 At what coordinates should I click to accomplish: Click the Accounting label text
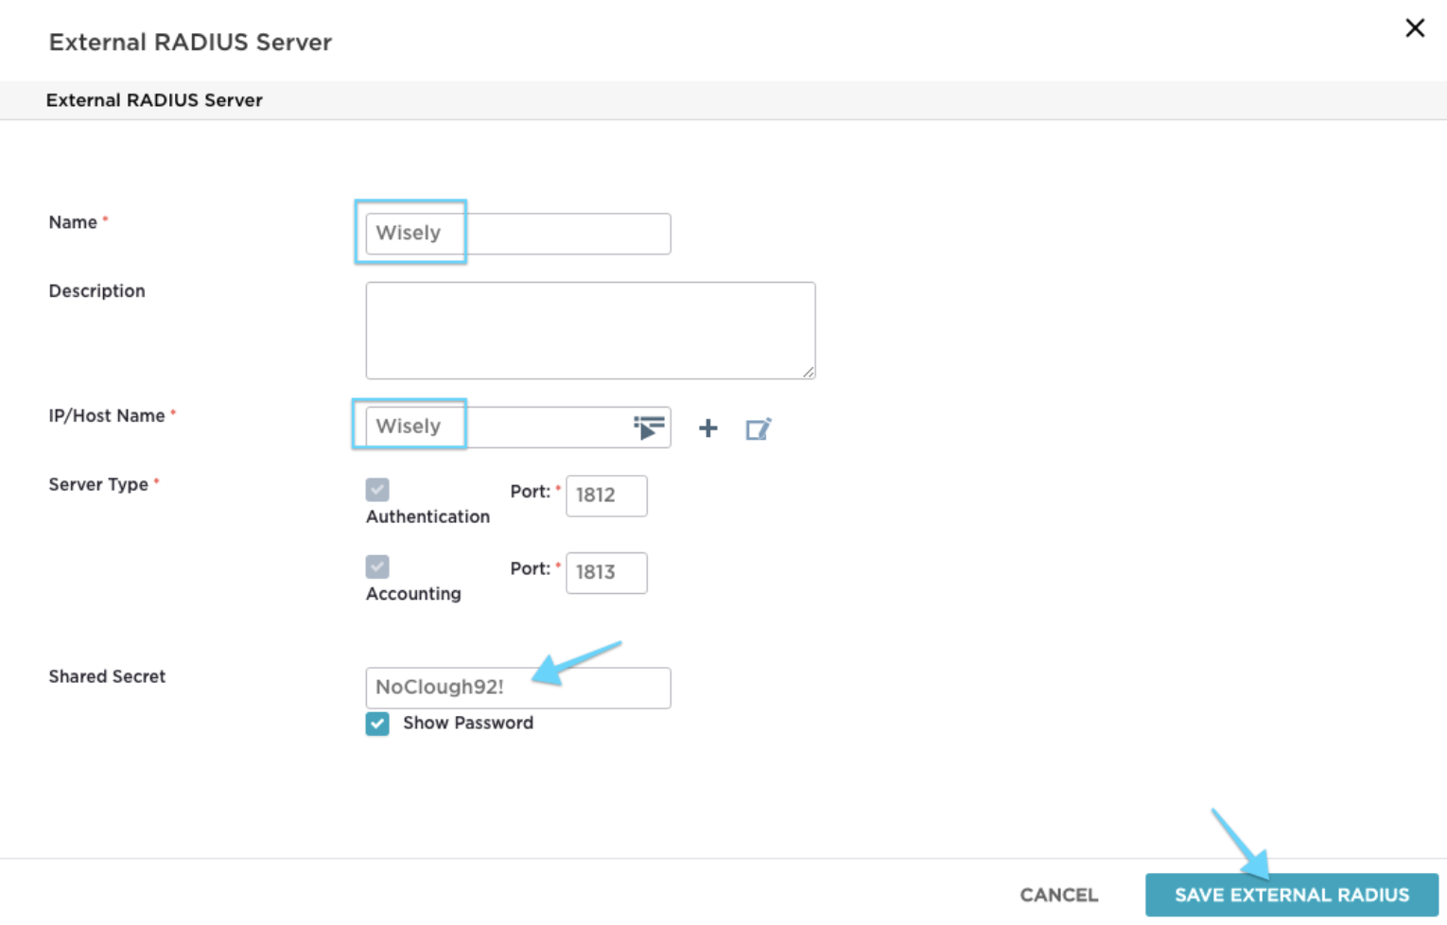(x=413, y=594)
